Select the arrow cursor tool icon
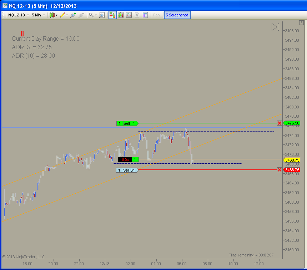 pyautogui.click(x=91, y=15)
